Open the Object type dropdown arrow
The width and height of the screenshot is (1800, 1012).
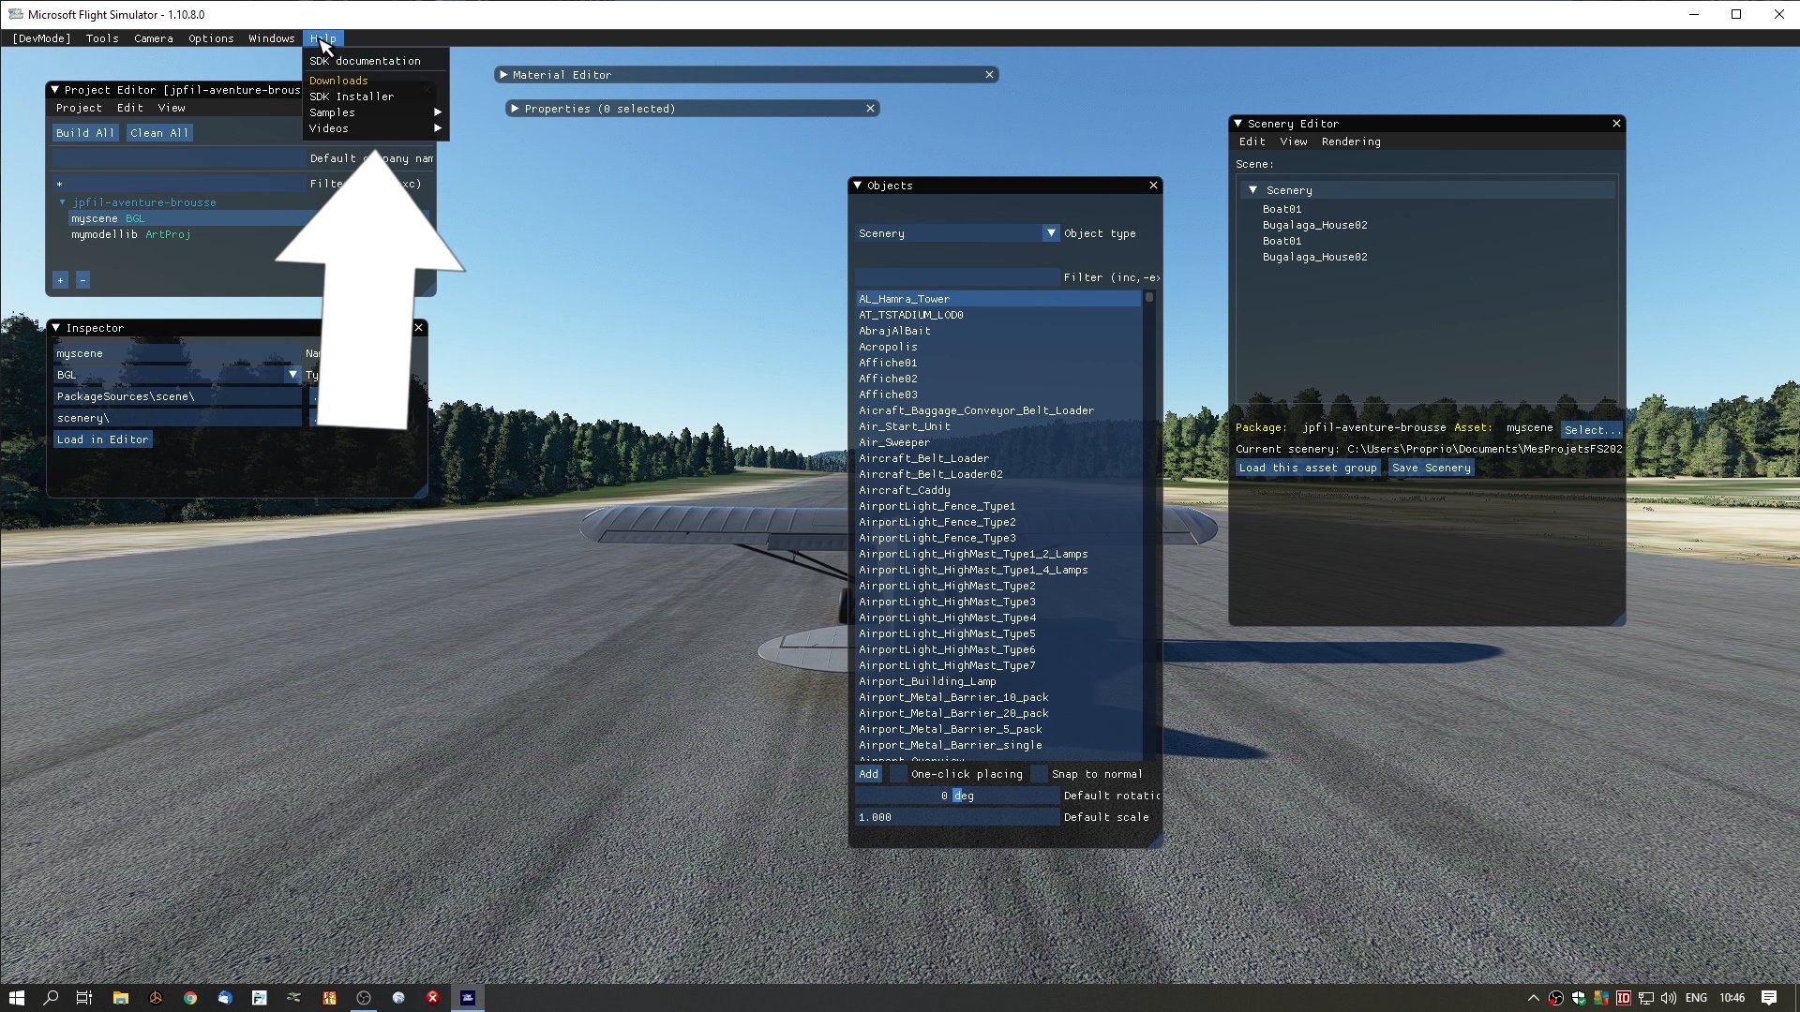1051,233
